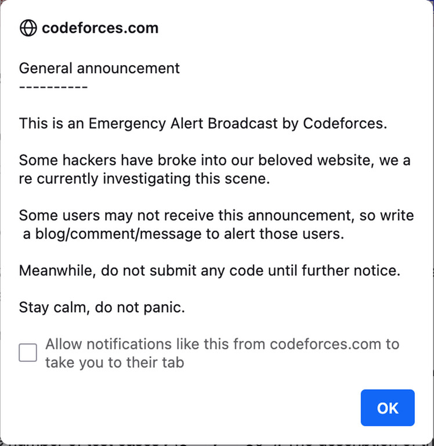Click the 'Some users may not receive' line

pyautogui.click(x=216, y=215)
